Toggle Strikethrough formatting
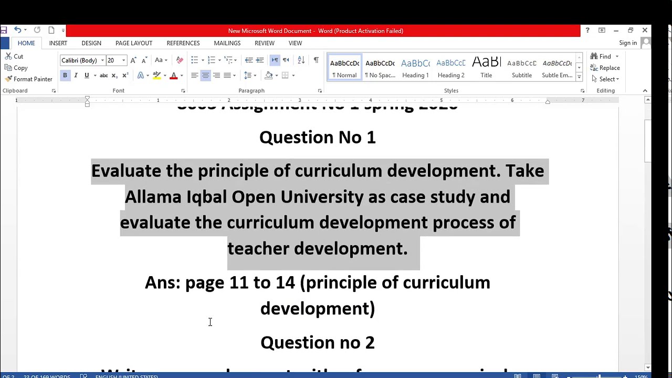The image size is (672, 378). (103, 76)
